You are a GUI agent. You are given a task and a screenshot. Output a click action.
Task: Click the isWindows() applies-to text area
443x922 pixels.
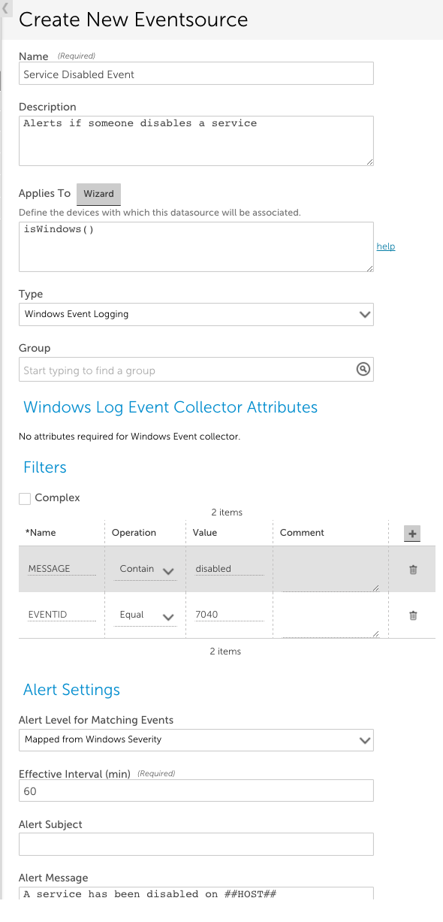click(196, 246)
